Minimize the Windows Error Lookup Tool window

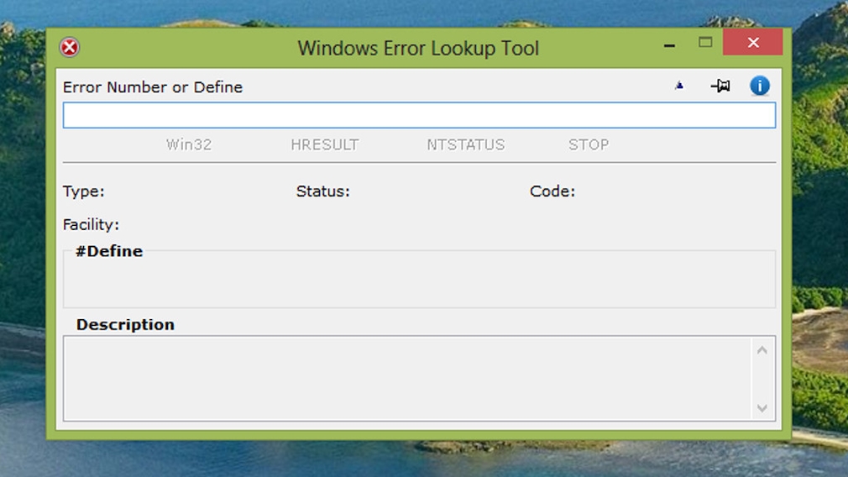(669, 45)
